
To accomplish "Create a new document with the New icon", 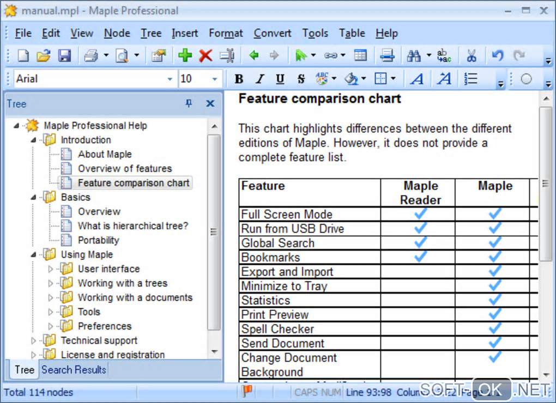I will [x=23, y=56].
